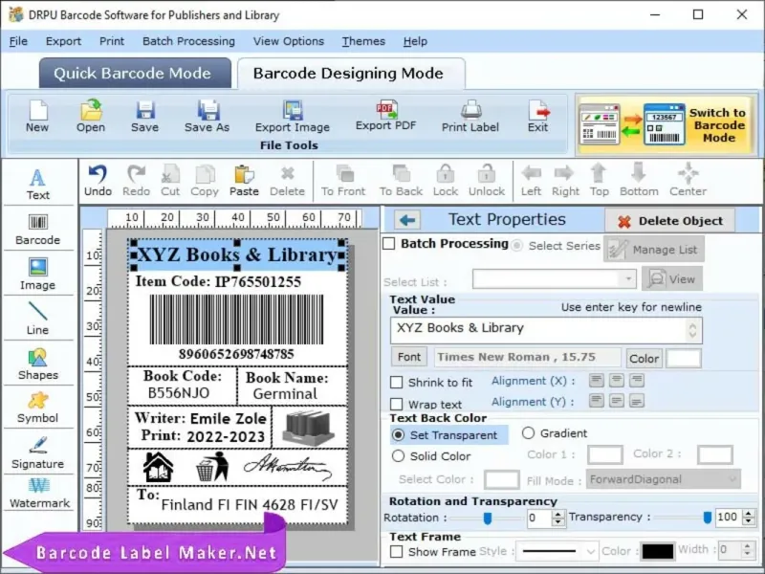Paste from clipboard
This screenshot has width=765, height=574.
tap(244, 181)
